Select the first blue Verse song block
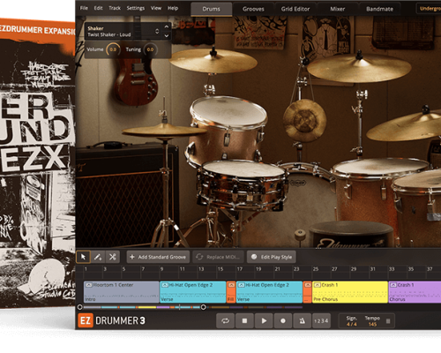Screen dimensions: 441x353 click(193, 292)
